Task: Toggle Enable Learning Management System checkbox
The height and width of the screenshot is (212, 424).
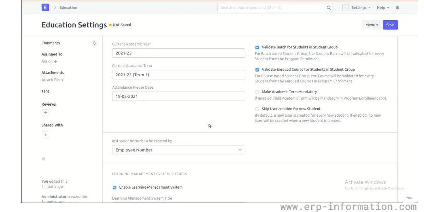Action: 114,188
